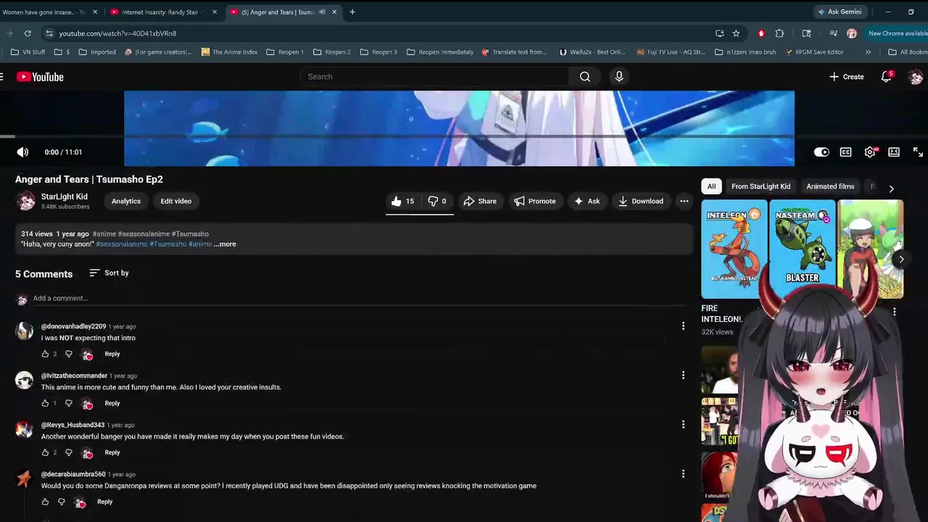
Task: Open The Anime Index bookmark
Action: [229, 52]
